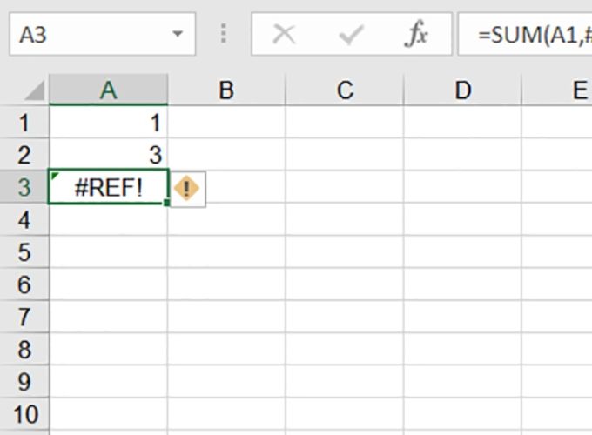Click cell A2 containing 3

point(108,155)
